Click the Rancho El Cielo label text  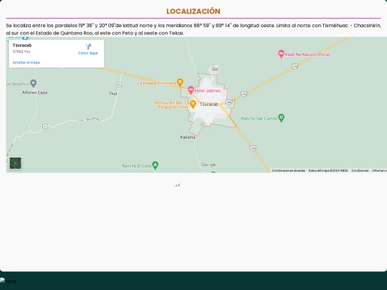pos(137,166)
